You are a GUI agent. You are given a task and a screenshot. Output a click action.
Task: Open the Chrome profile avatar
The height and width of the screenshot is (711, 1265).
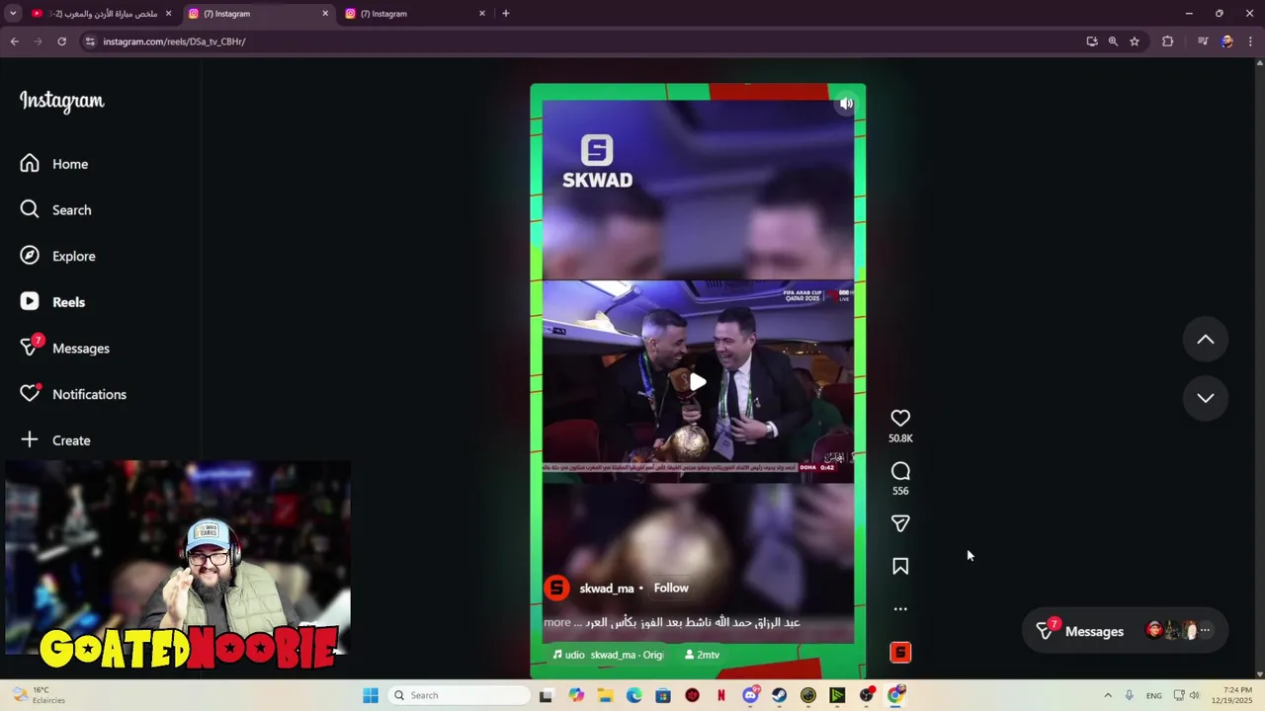1226,41
